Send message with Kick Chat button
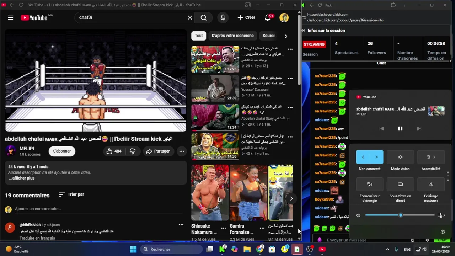 tap(442, 240)
